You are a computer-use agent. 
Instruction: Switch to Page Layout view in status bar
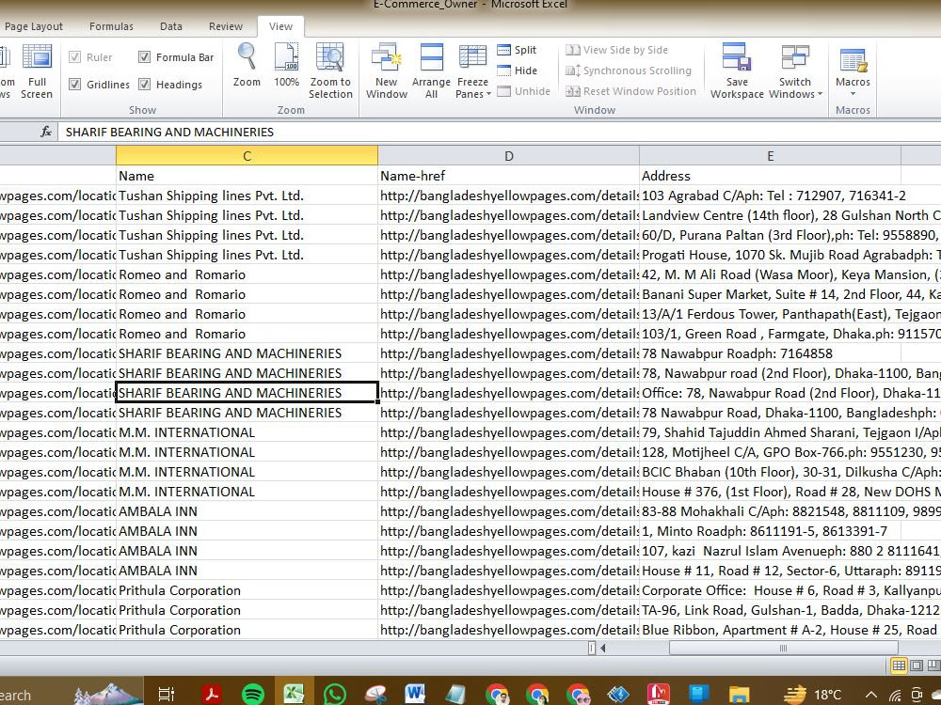(x=917, y=665)
